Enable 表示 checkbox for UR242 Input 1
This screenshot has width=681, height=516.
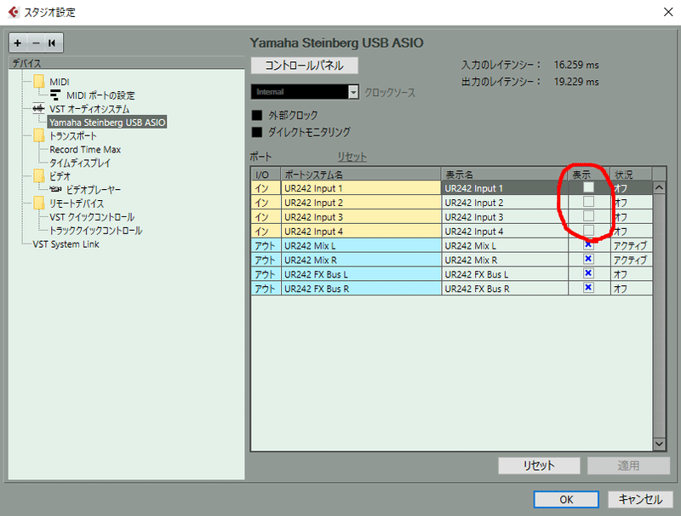point(588,187)
